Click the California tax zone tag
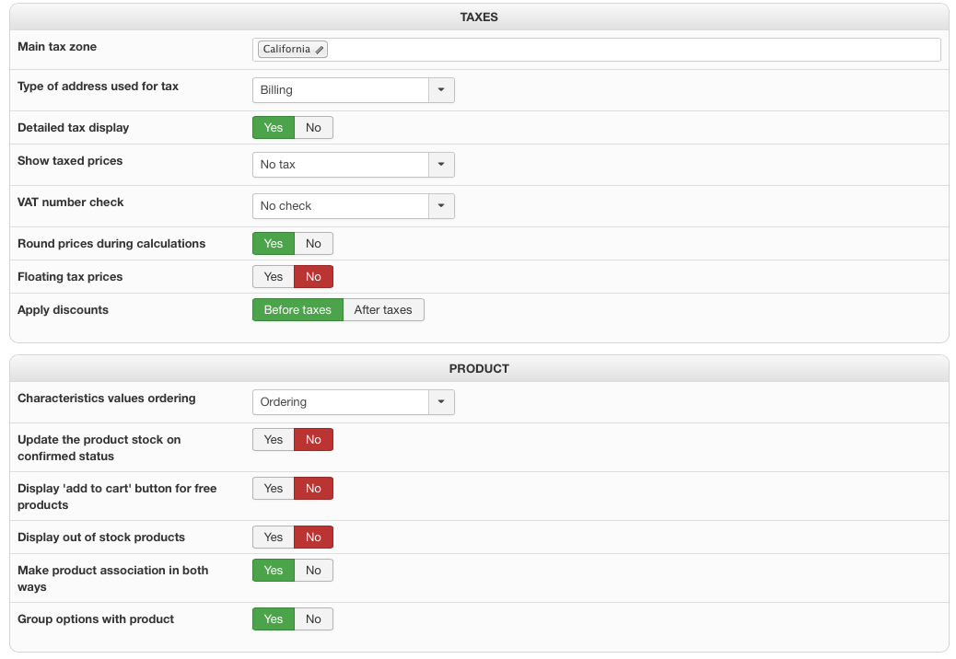The height and width of the screenshot is (659, 956). 286,50
